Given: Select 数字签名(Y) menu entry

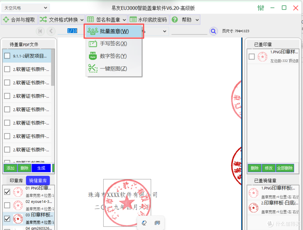Looking at the screenshot, I should [x=114, y=56].
